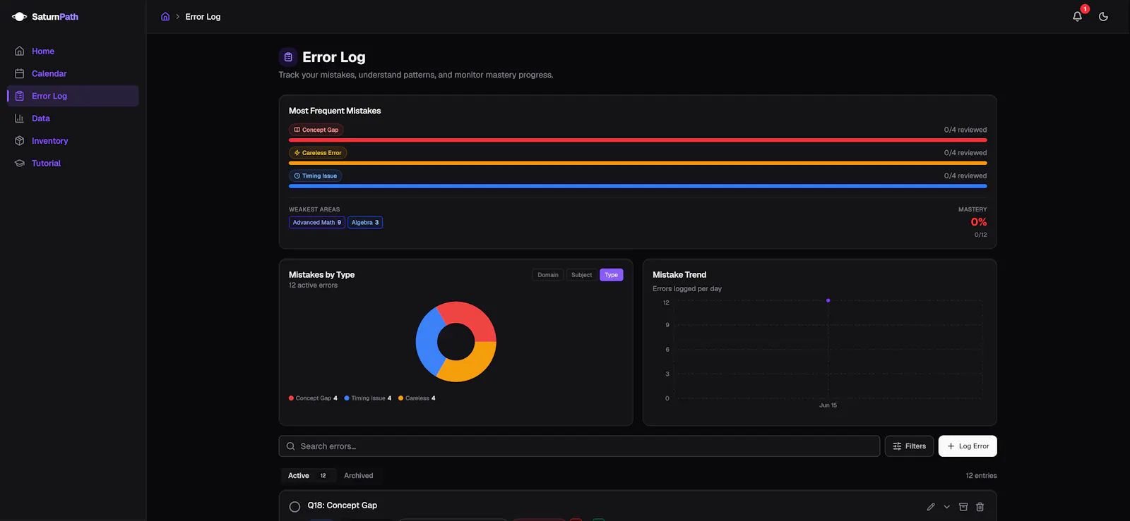This screenshot has height=521, width=1130.
Task: Select the Type chart view
Action: 612,275
